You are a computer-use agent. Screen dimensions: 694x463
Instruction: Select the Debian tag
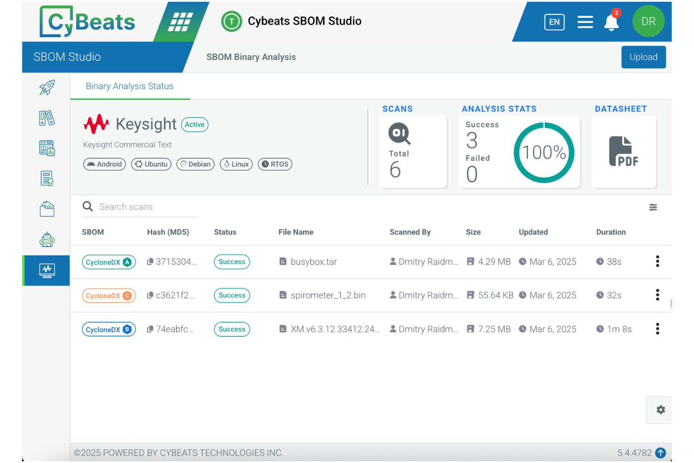click(196, 164)
